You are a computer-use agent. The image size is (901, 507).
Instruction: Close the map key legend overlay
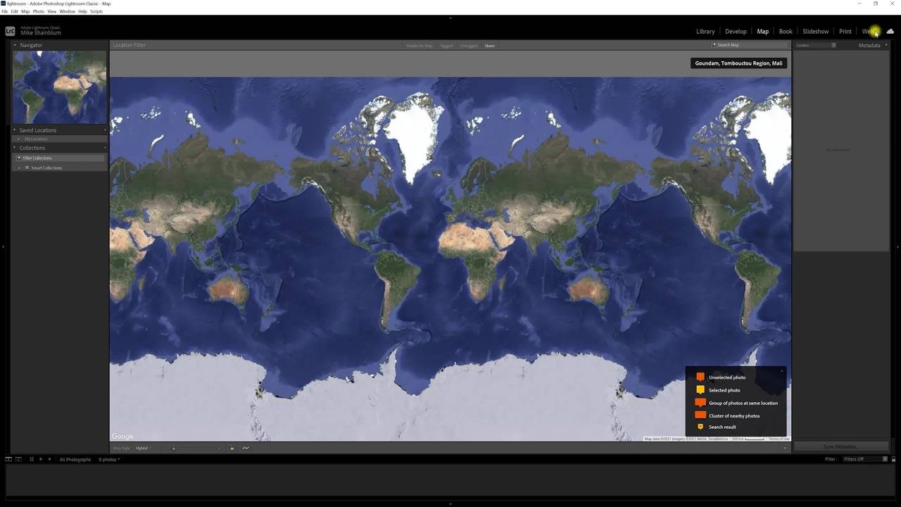tap(782, 370)
